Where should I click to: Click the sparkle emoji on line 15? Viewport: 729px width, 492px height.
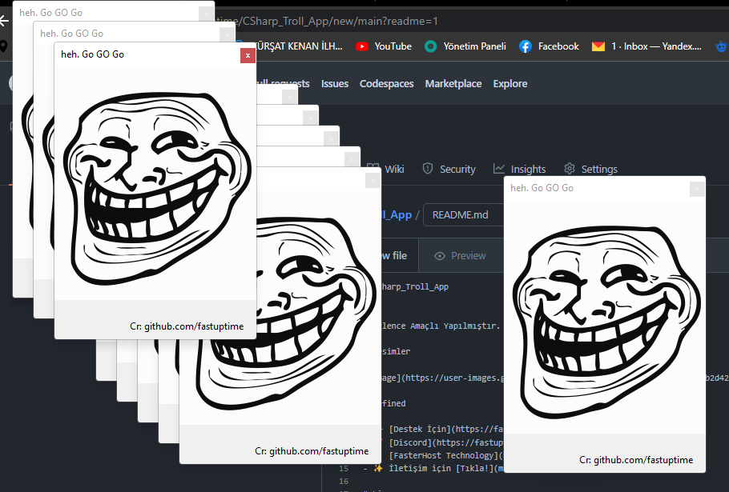point(378,468)
